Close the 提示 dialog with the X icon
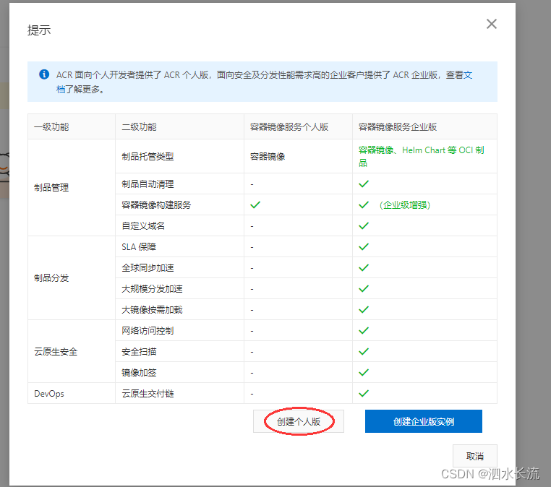The width and height of the screenshot is (551, 487). 491,24
